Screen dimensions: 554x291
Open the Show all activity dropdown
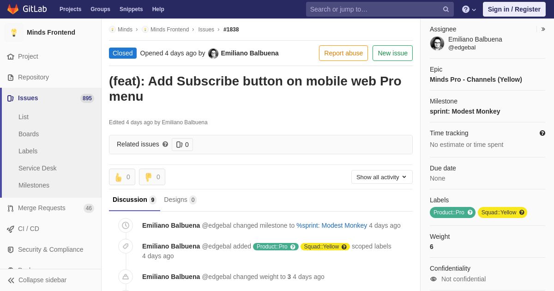[x=382, y=177]
